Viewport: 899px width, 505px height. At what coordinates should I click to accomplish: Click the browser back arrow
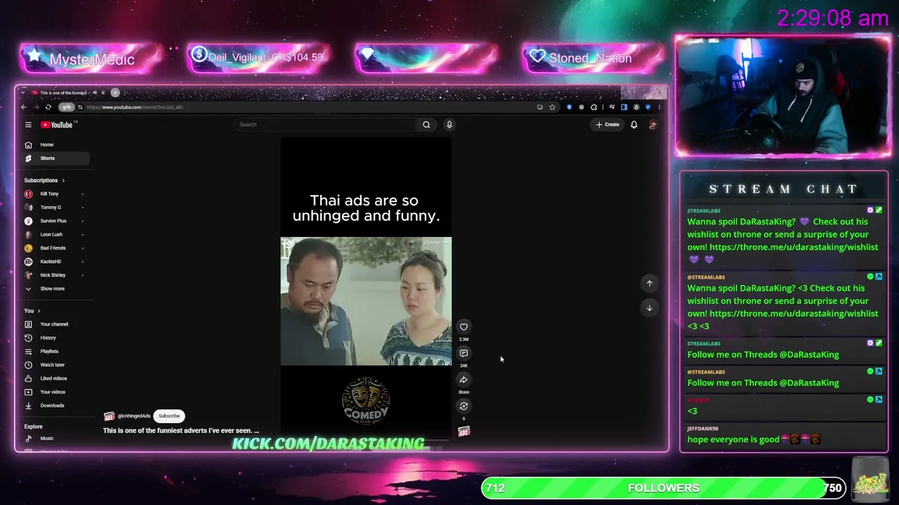24,107
